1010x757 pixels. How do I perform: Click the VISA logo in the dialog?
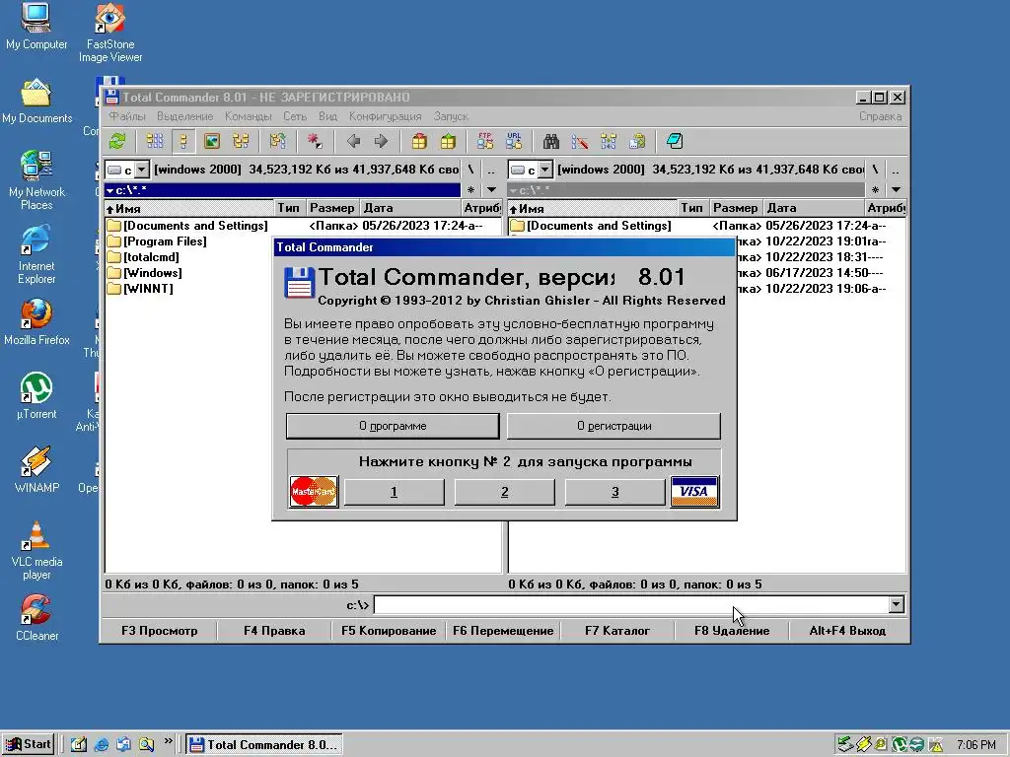click(694, 492)
